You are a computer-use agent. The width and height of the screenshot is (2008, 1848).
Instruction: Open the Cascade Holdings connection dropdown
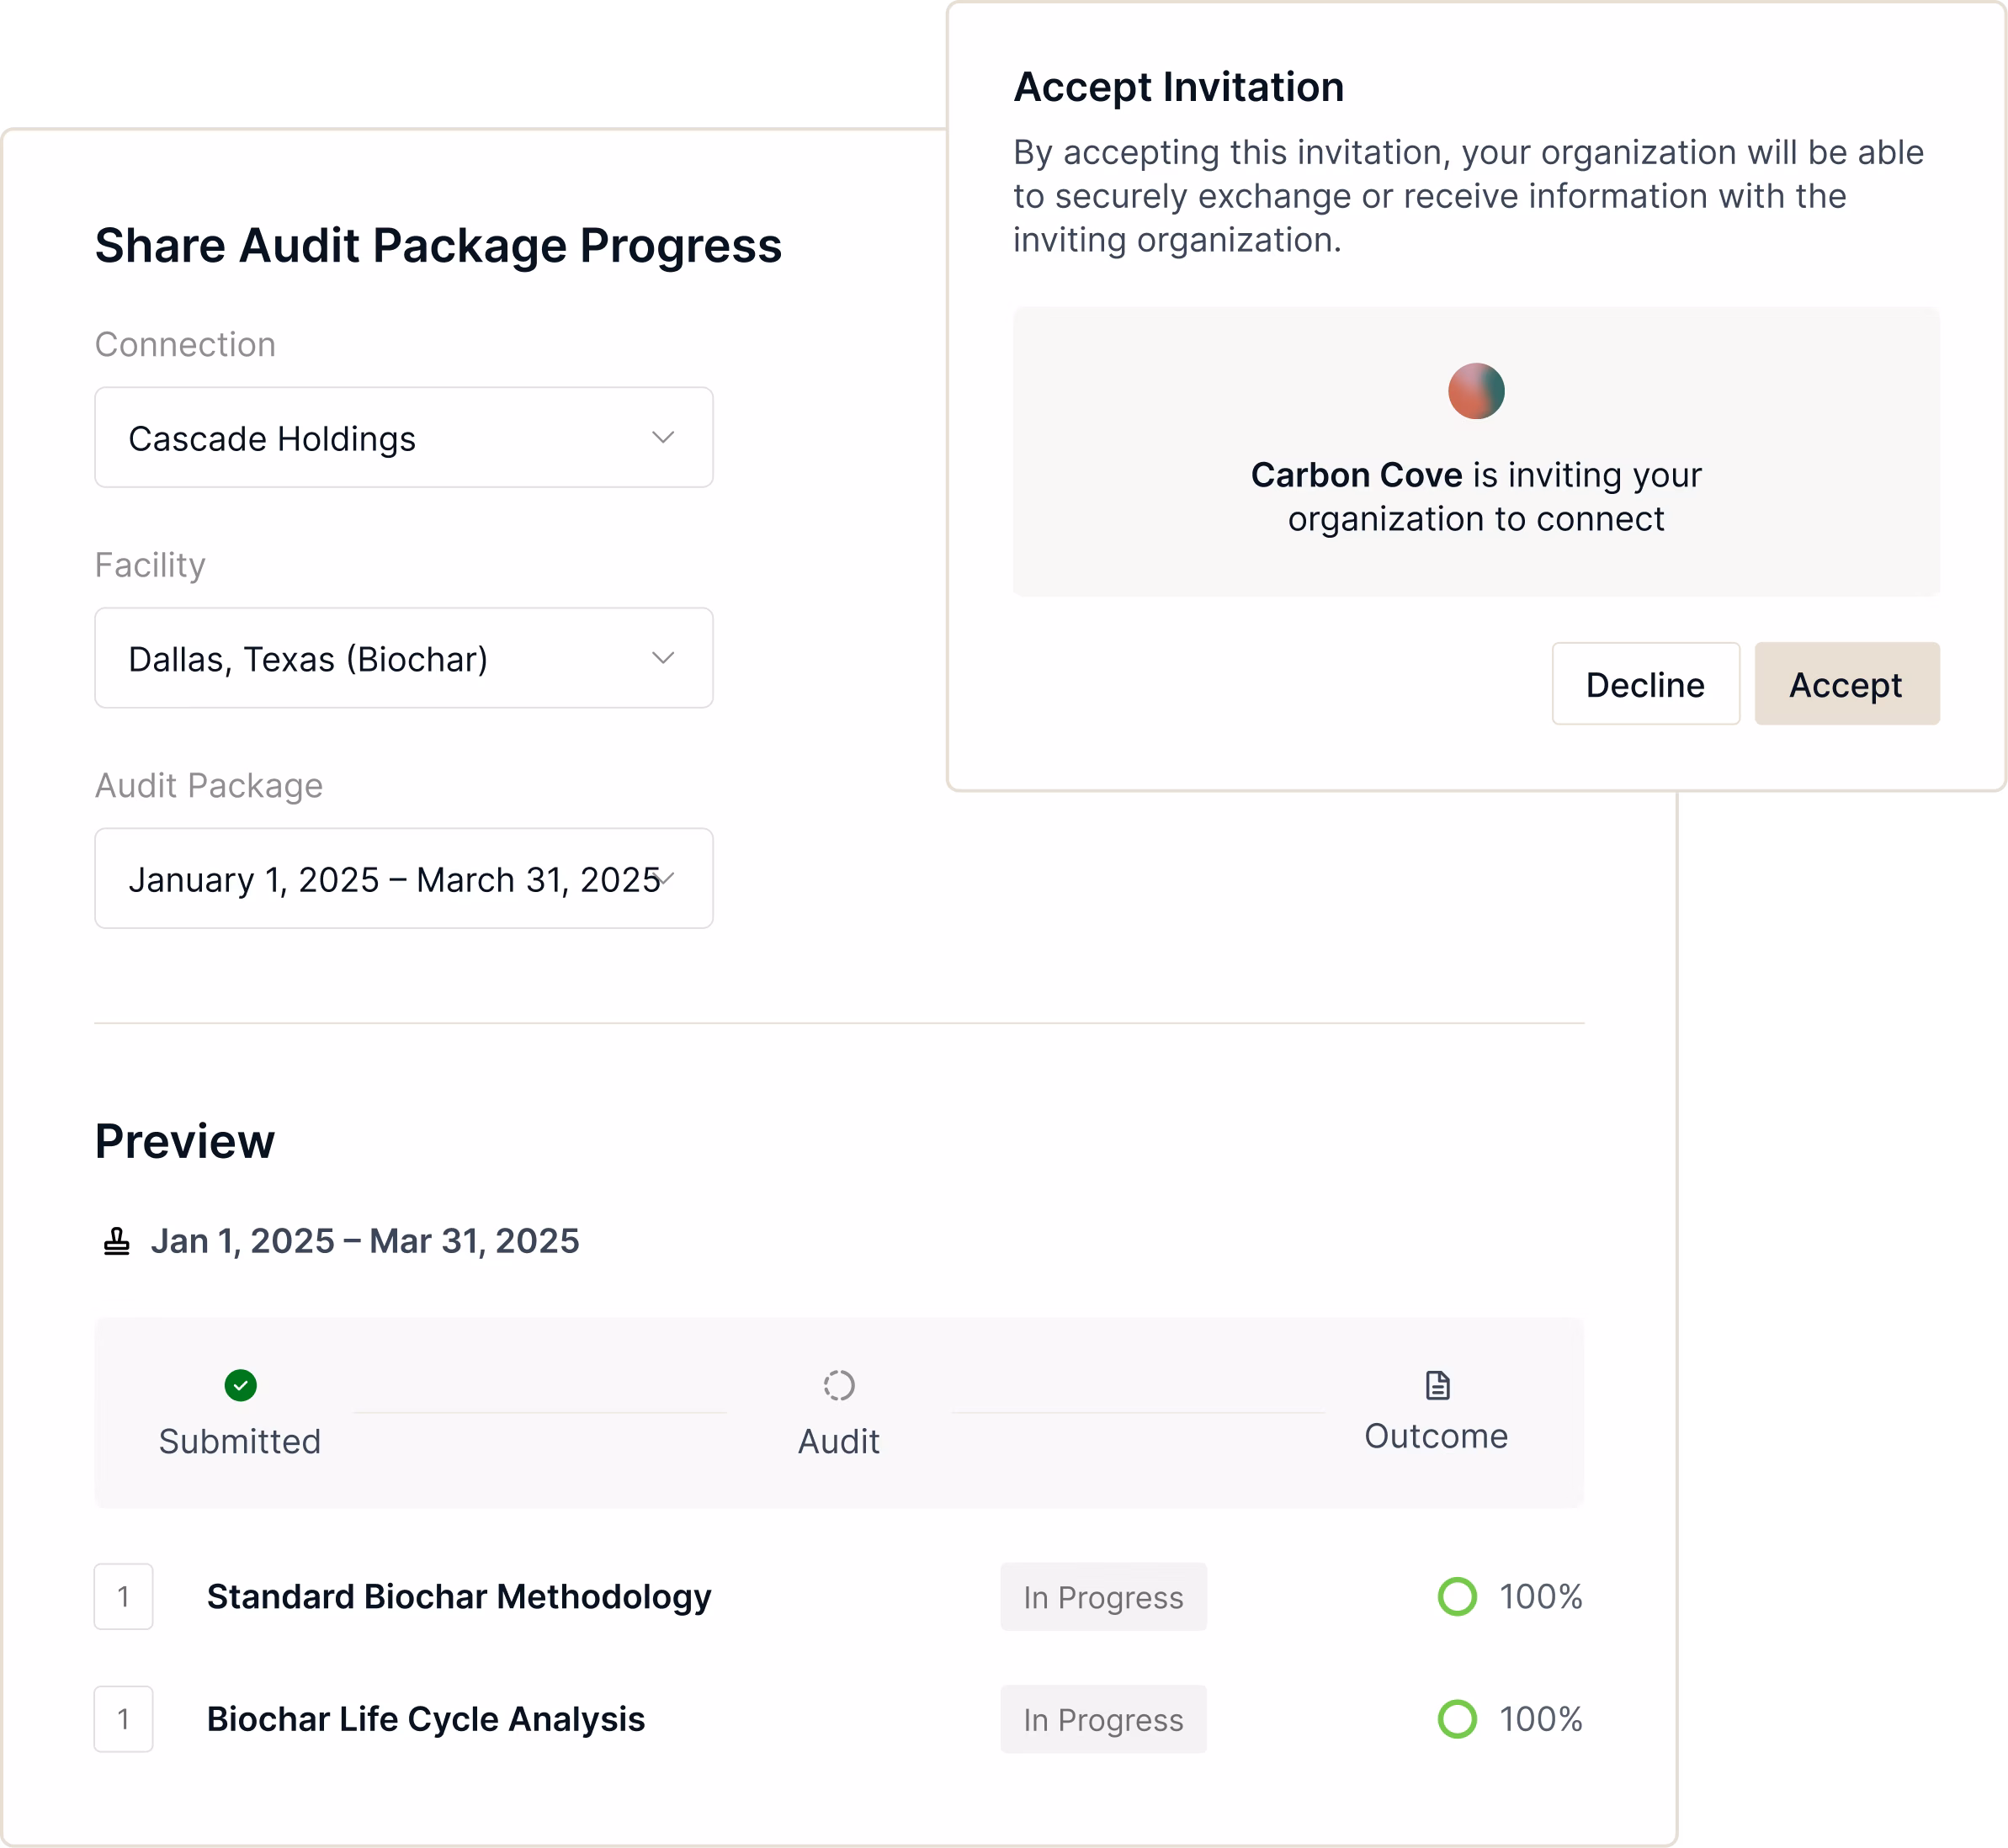[x=404, y=438]
